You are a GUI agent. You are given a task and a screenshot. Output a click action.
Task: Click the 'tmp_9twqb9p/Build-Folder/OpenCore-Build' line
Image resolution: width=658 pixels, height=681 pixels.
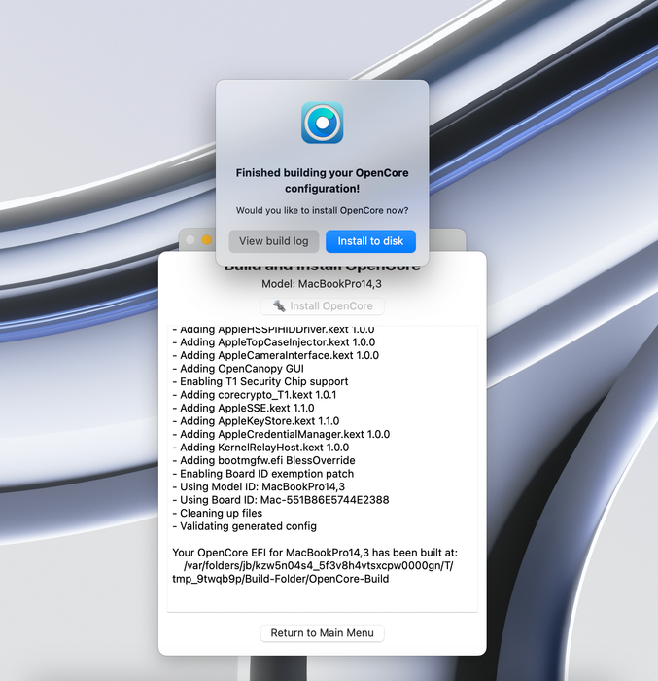click(x=280, y=579)
